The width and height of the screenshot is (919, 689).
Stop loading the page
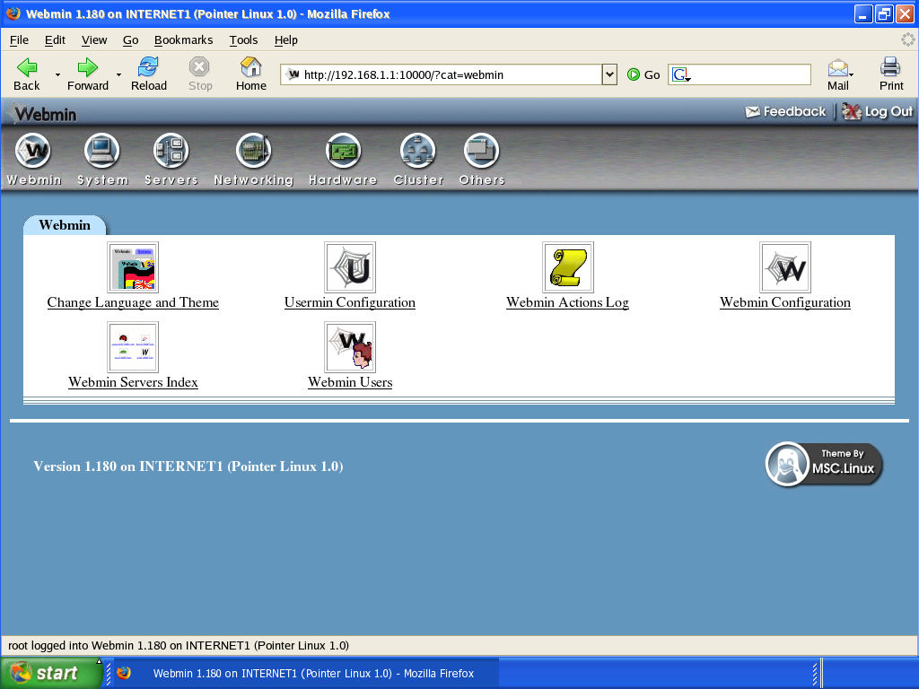click(x=200, y=74)
